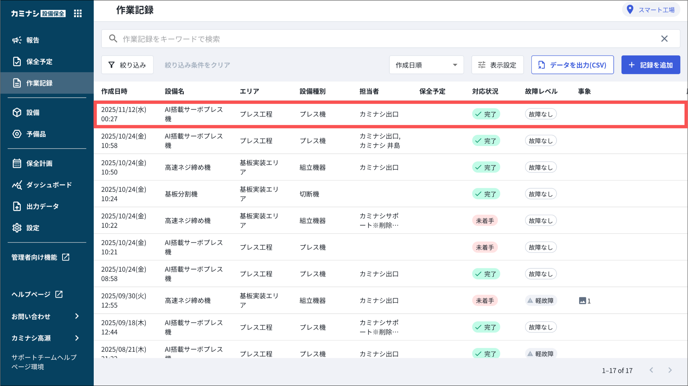Clear the search field with X icon
688x386 pixels.
coord(664,39)
